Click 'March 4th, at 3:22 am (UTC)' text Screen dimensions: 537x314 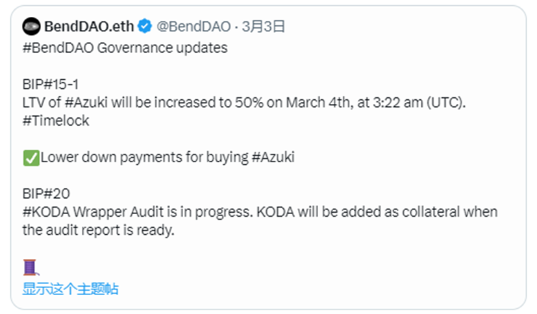coord(376,103)
